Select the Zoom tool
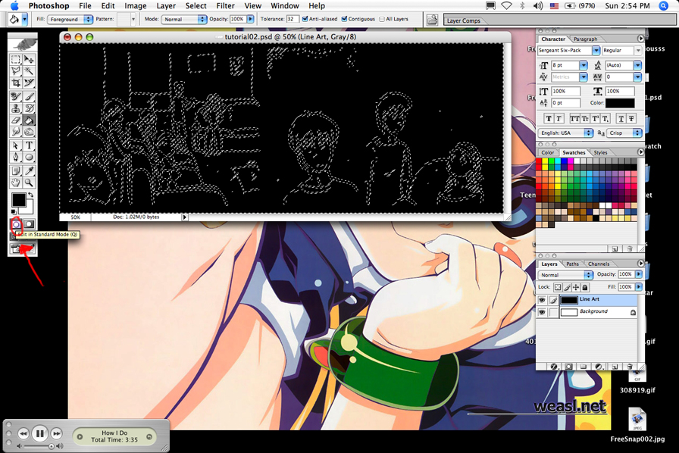The height and width of the screenshot is (453, 679). click(x=29, y=183)
